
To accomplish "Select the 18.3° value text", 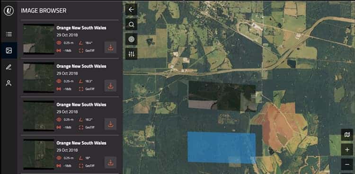I will [89, 81].
